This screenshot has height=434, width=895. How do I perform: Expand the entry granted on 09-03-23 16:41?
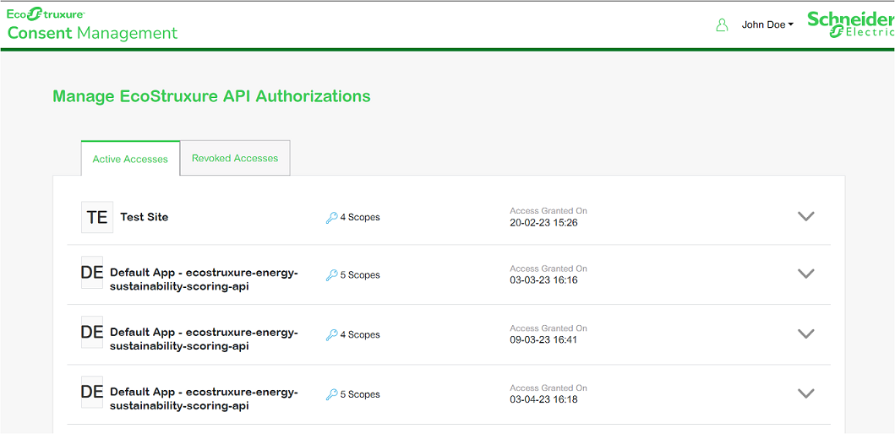point(805,334)
